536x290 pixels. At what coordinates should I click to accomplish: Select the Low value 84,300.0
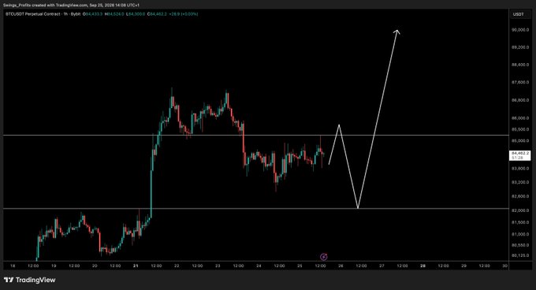136,14
